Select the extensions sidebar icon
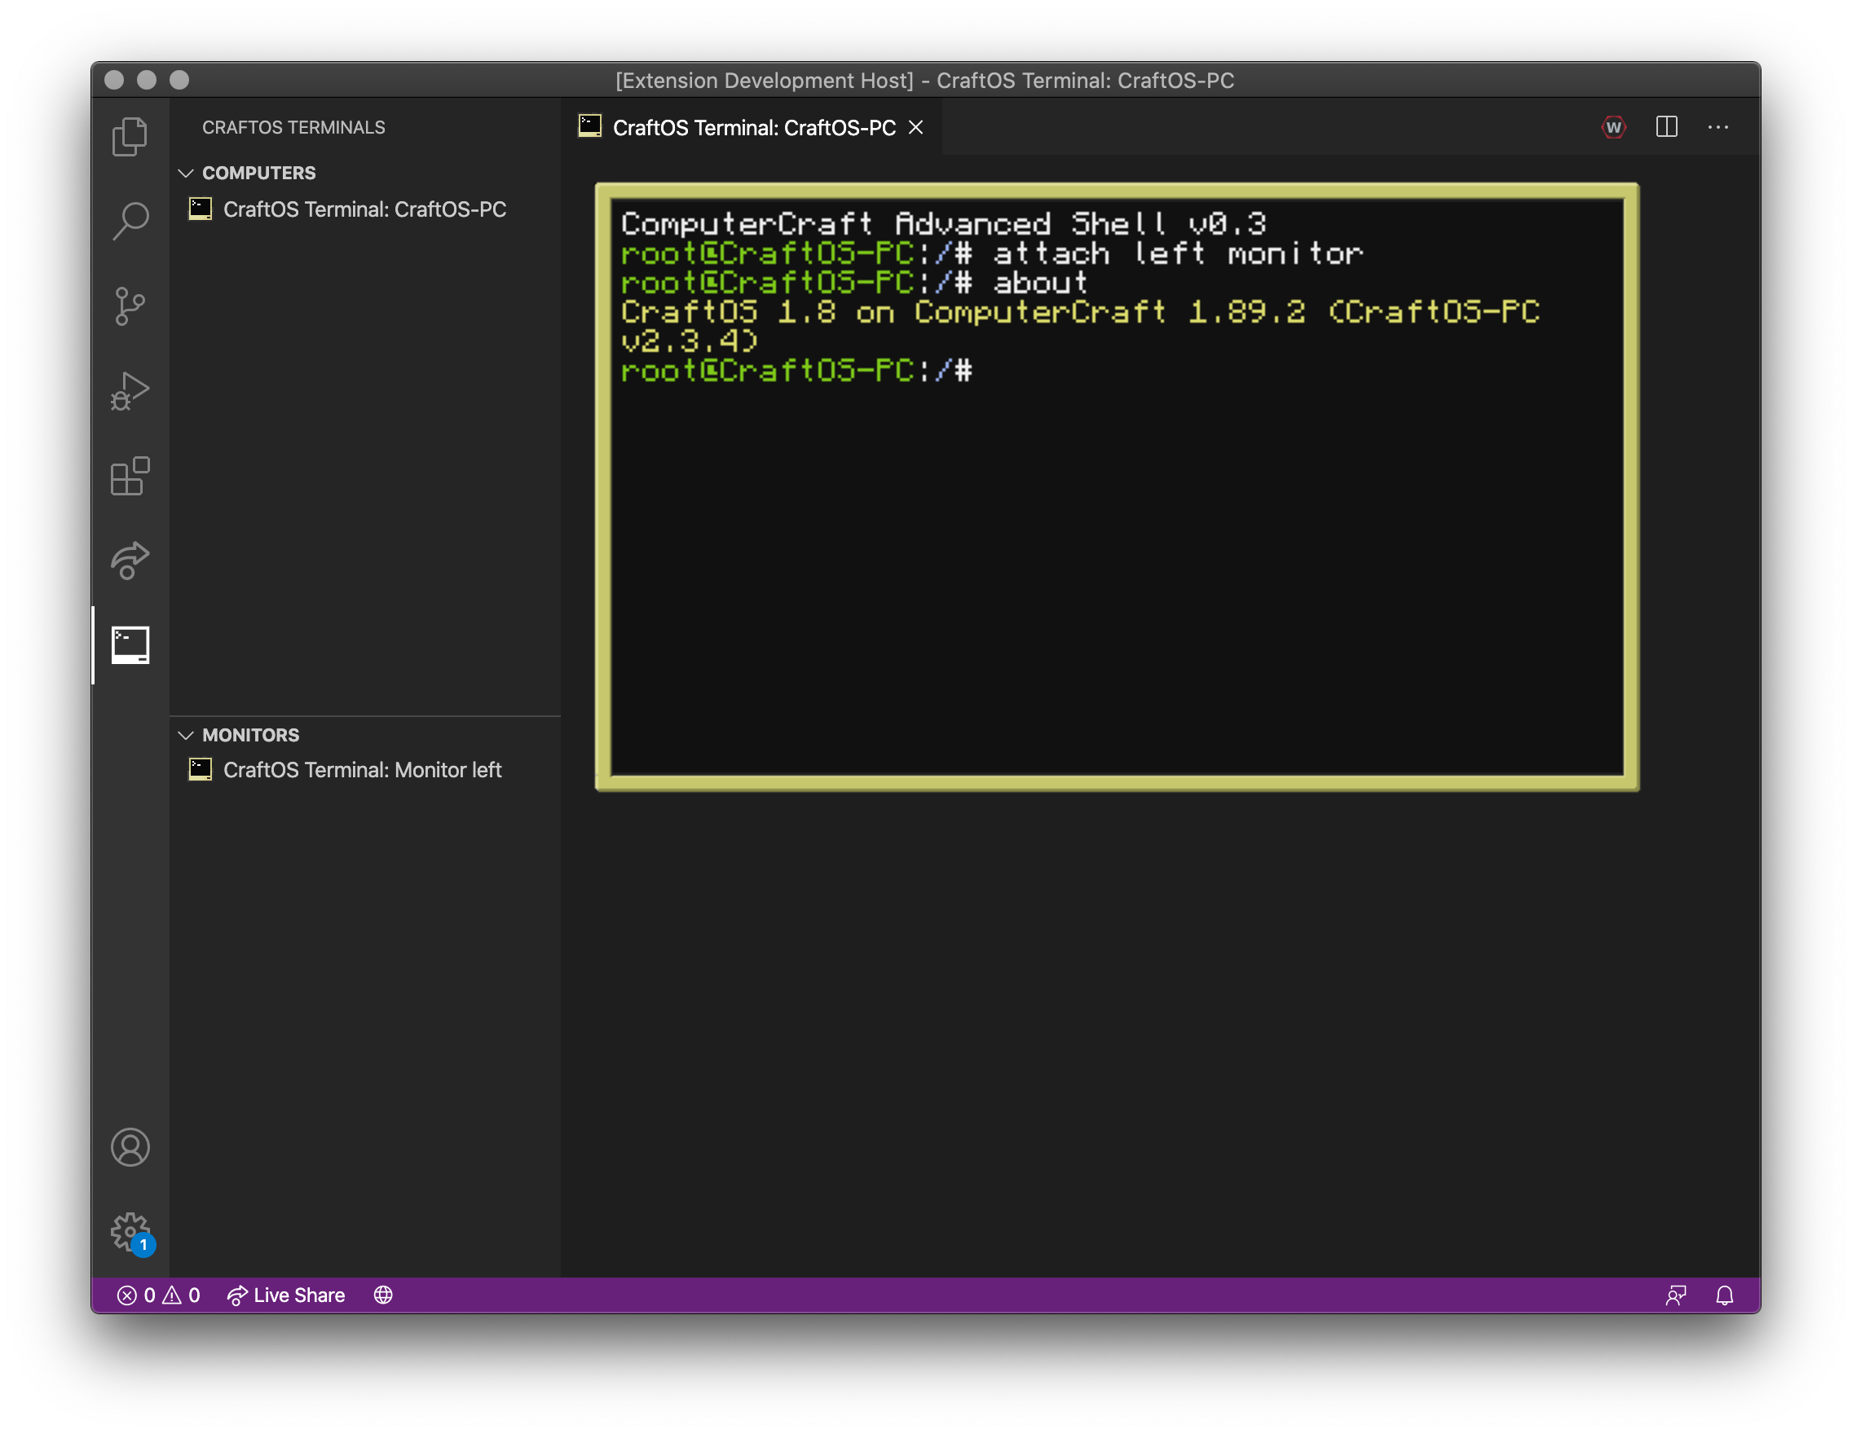The width and height of the screenshot is (1852, 1434). click(130, 475)
